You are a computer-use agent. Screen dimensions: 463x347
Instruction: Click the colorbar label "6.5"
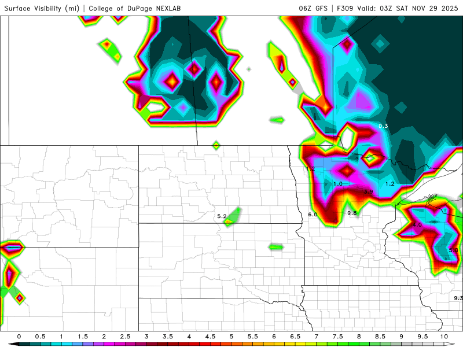295,337
